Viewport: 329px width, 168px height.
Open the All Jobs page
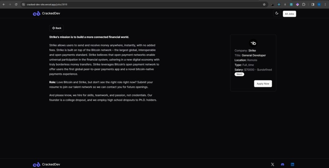[x=289, y=14]
